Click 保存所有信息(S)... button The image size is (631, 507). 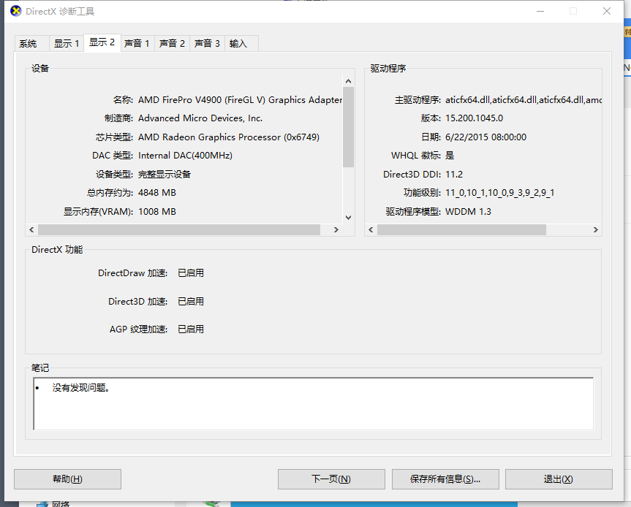point(445,479)
